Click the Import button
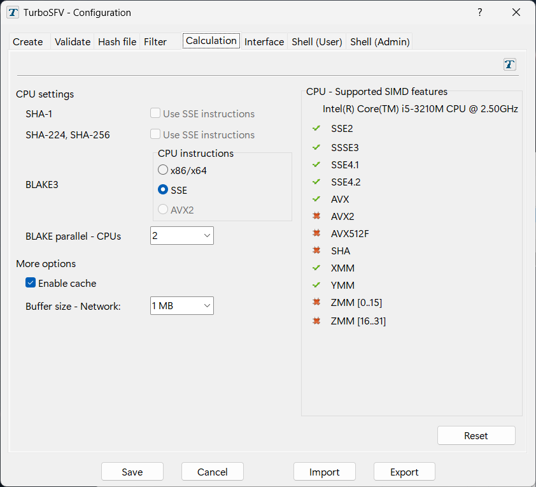Image resolution: width=536 pixels, height=487 pixels. coord(325,472)
